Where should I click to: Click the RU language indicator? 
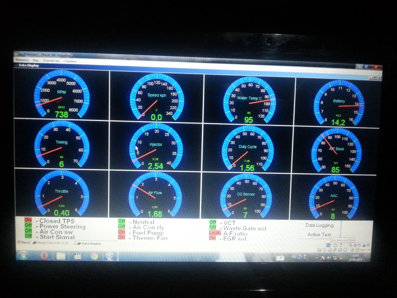(x=294, y=257)
